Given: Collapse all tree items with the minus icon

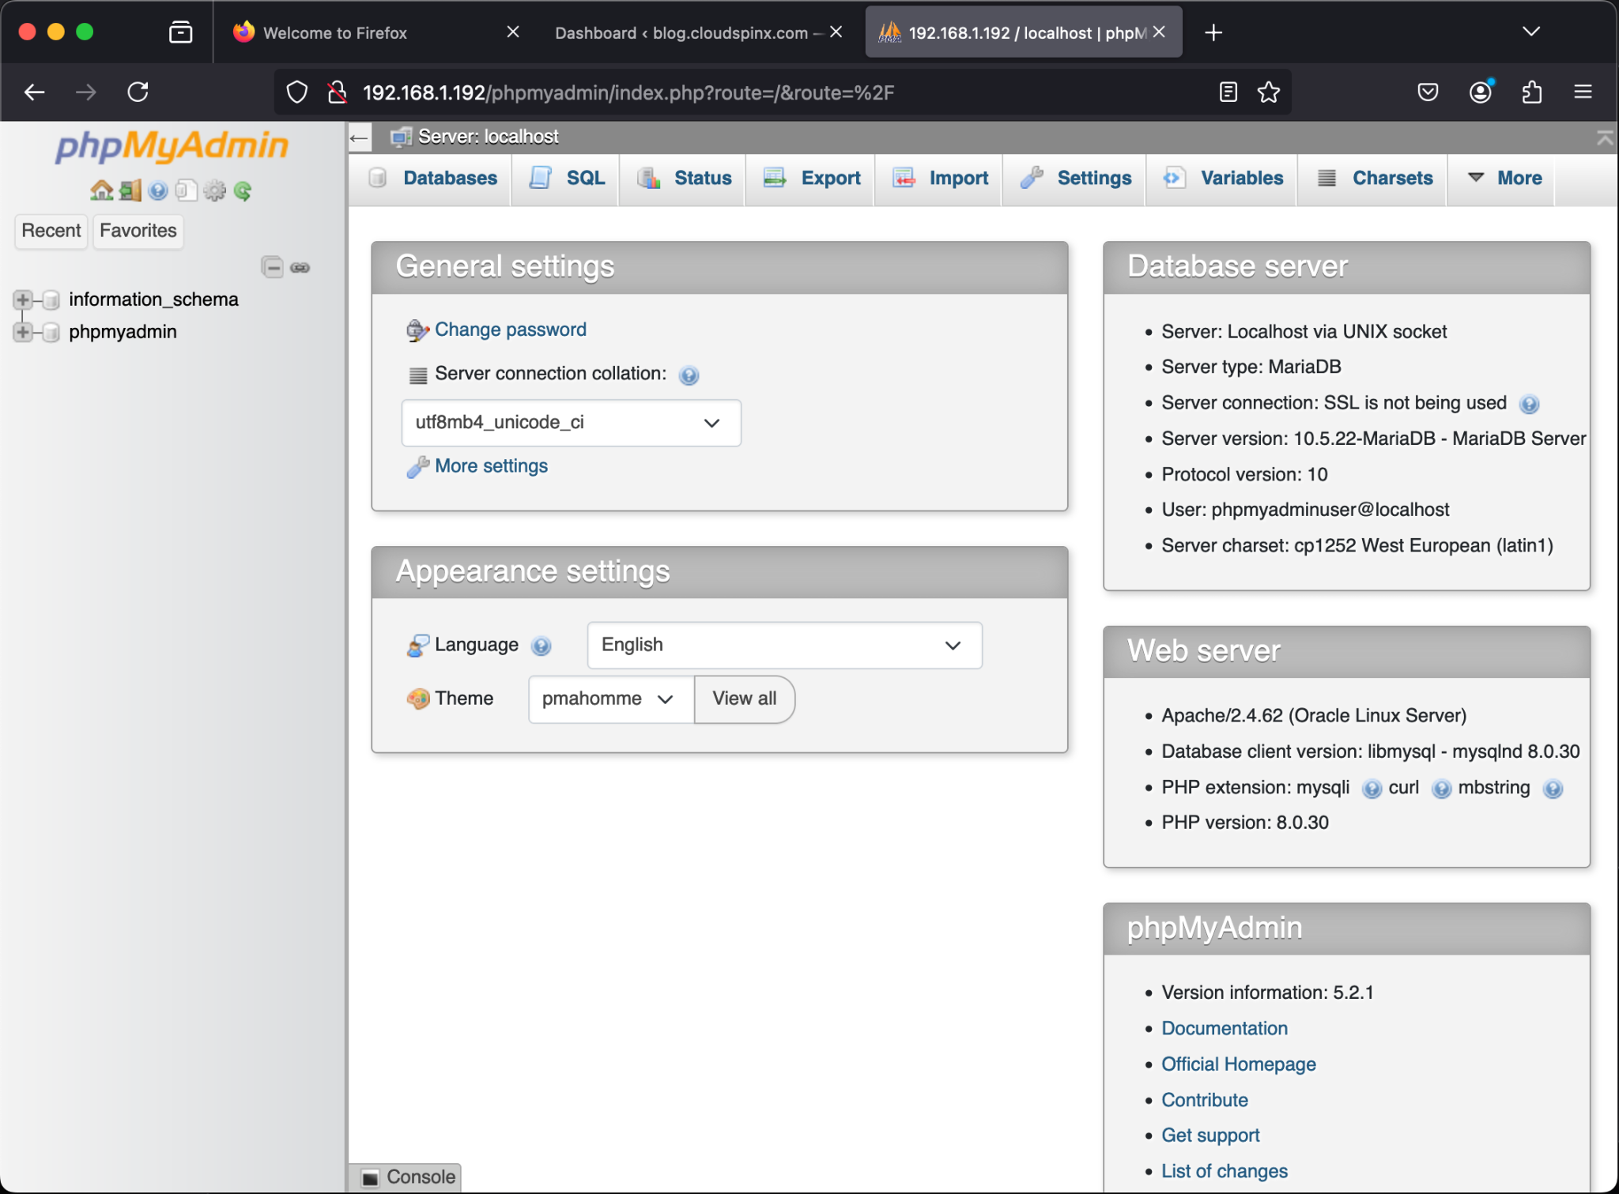Looking at the screenshot, I should (272, 267).
